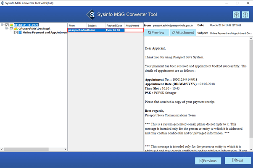Toggle the C:\Users\this\Desktop\ checkbox
The width and height of the screenshot is (253, 168).
(x=11, y=29)
